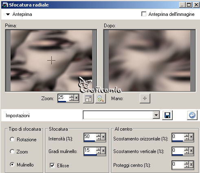Select the Mano pan tool icon
The image size is (200, 173).
pyautogui.click(x=145, y=99)
